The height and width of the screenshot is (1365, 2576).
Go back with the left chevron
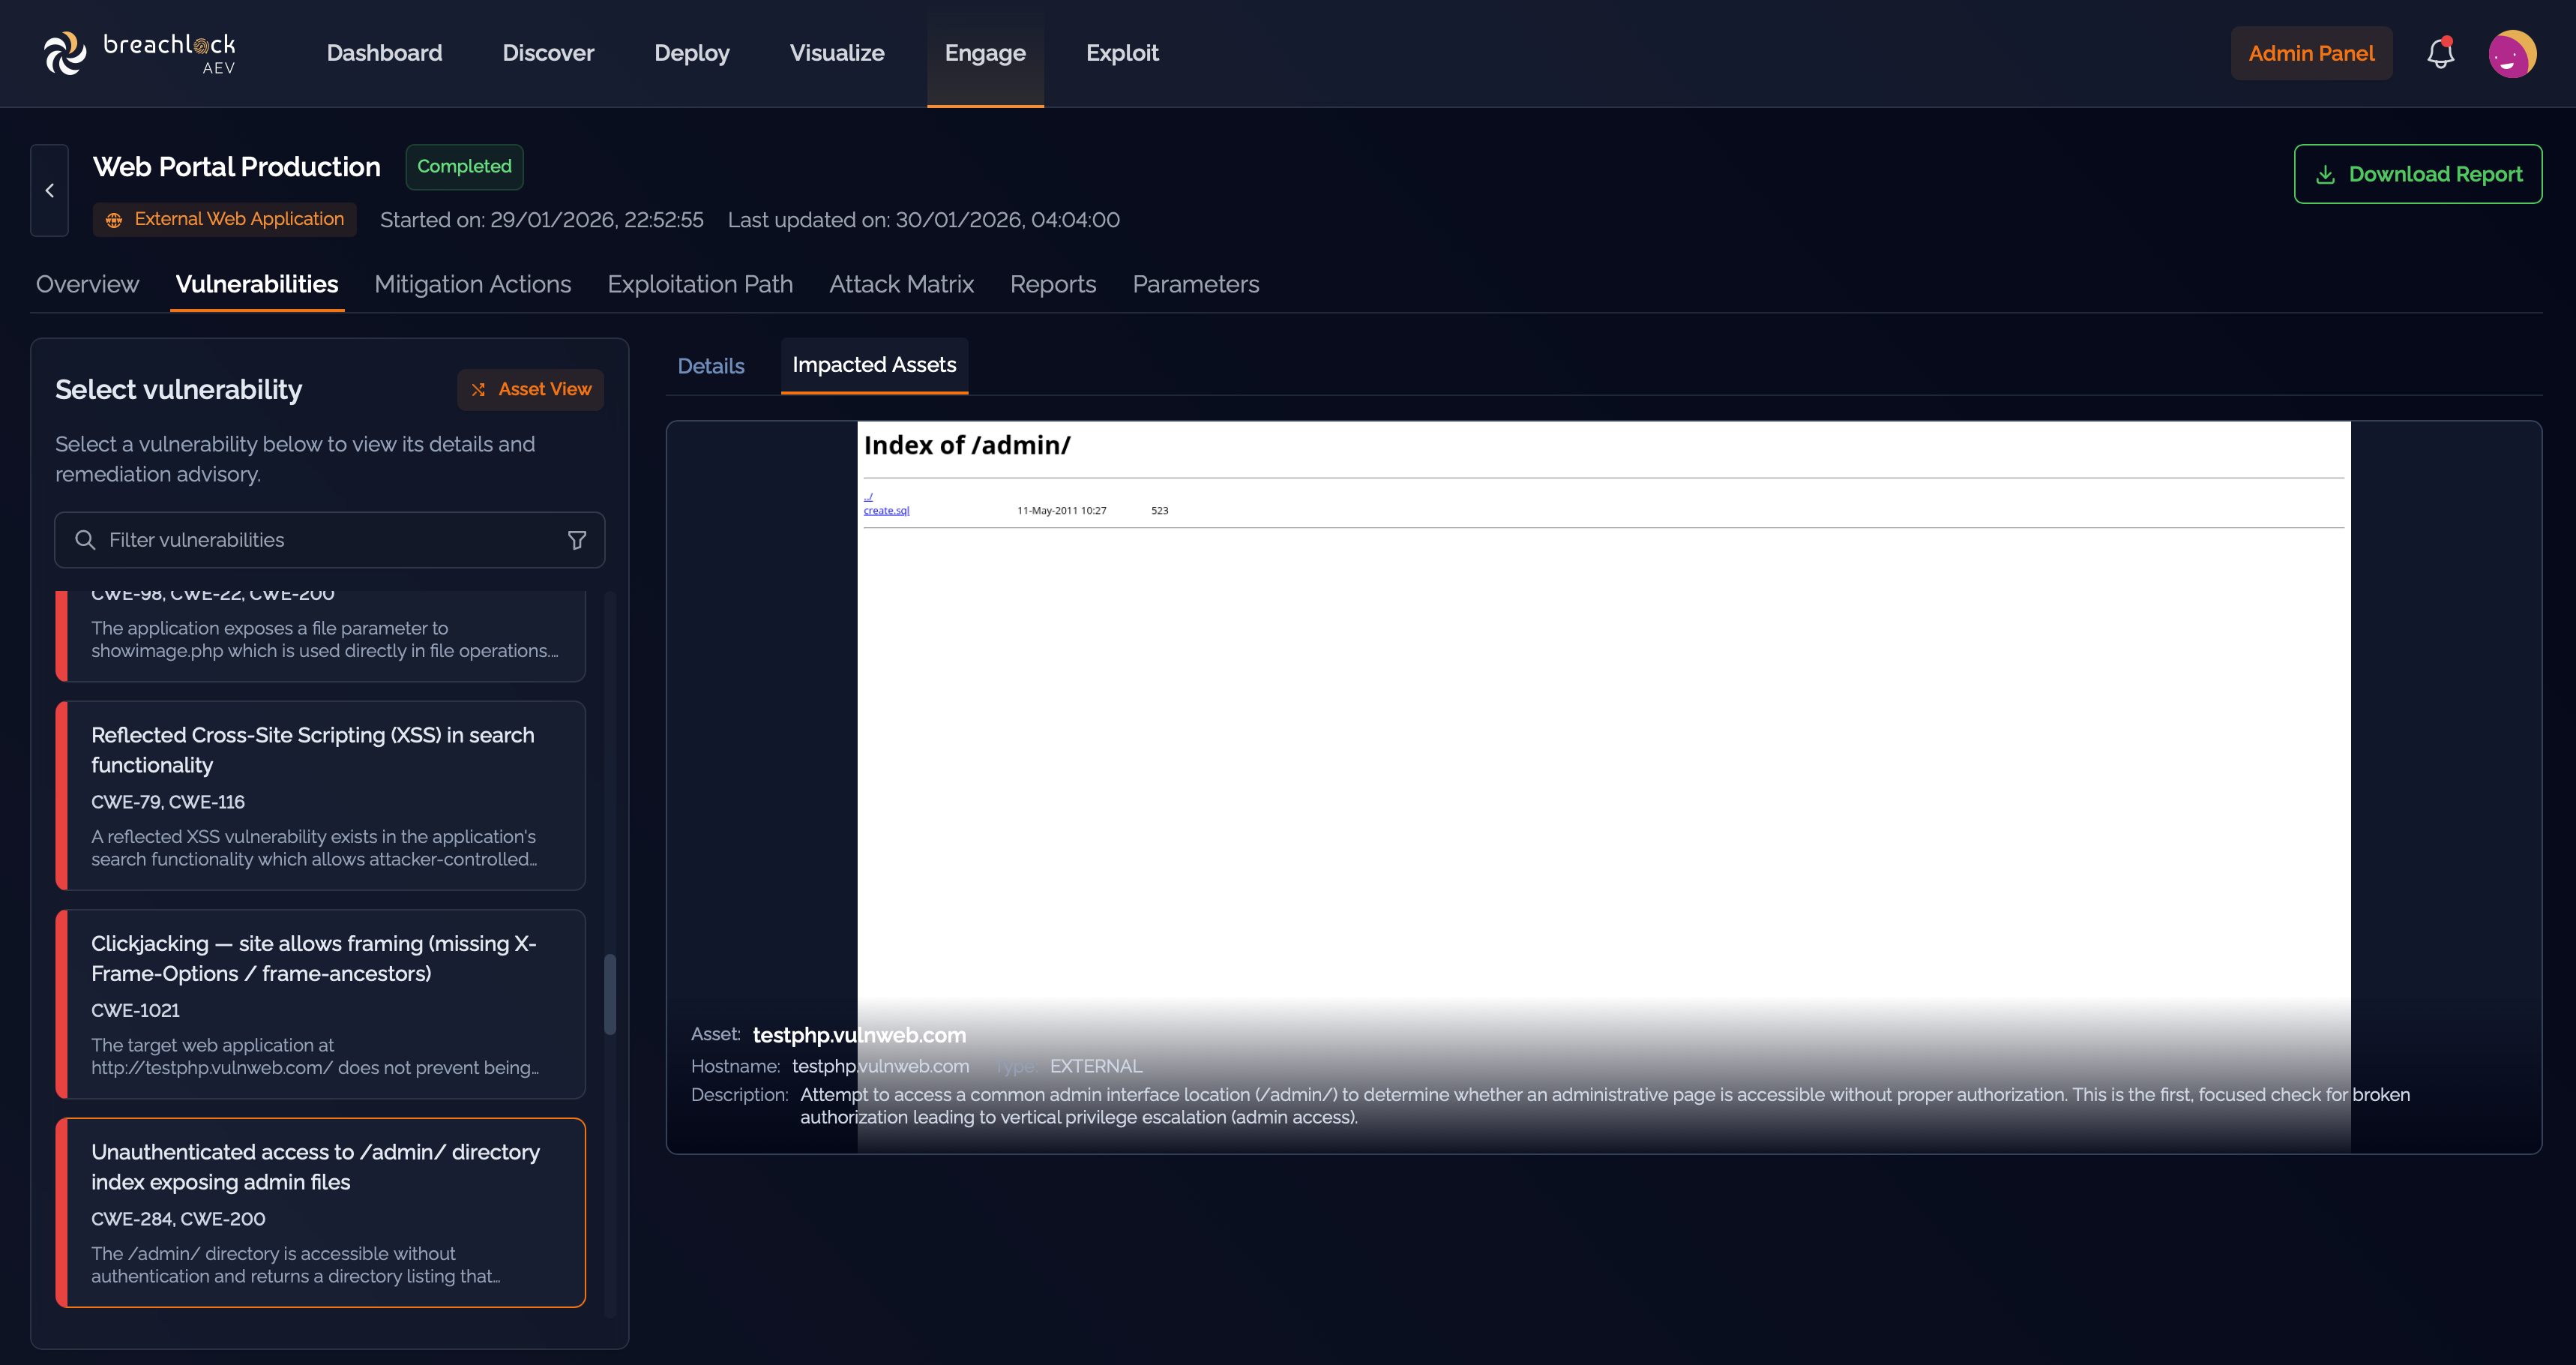pyautogui.click(x=49, y=190)
